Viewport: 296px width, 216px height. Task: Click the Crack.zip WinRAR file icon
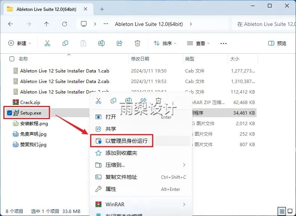[16, 102]
